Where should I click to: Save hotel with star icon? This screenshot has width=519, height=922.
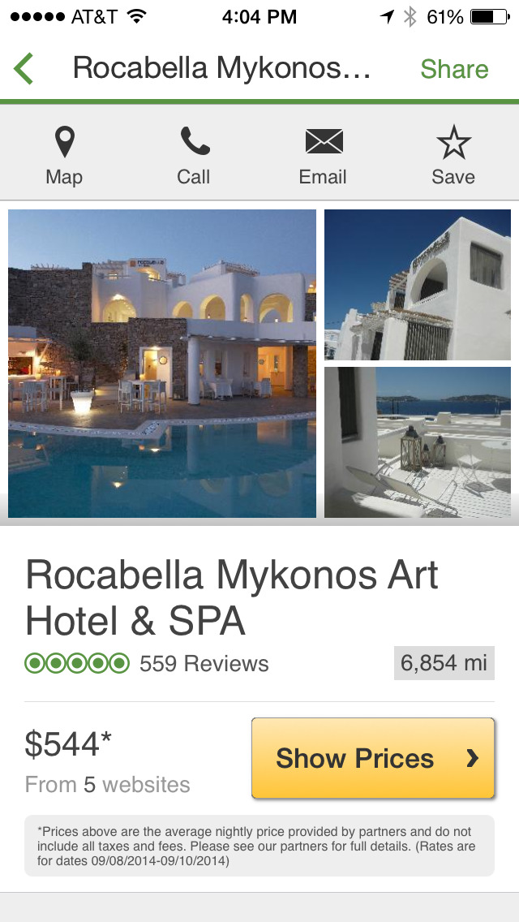454,142
